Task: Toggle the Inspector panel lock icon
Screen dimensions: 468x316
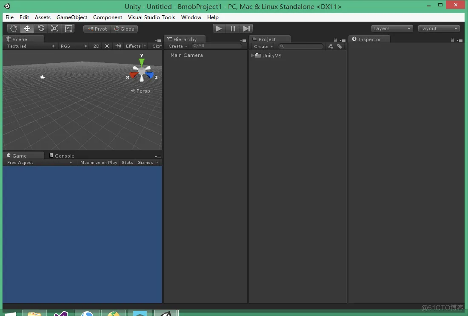Action: (453, 40)
